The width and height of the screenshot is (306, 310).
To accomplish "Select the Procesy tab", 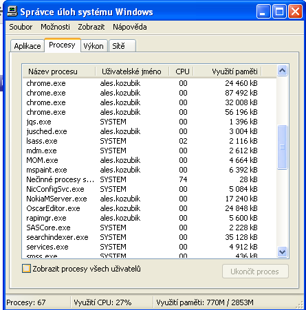I will [62, 45].
